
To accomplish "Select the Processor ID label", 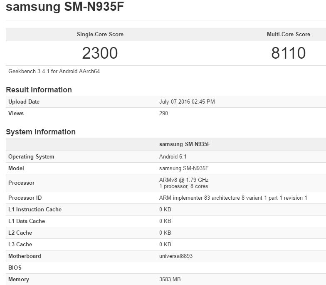I will (x=25, y=198).
